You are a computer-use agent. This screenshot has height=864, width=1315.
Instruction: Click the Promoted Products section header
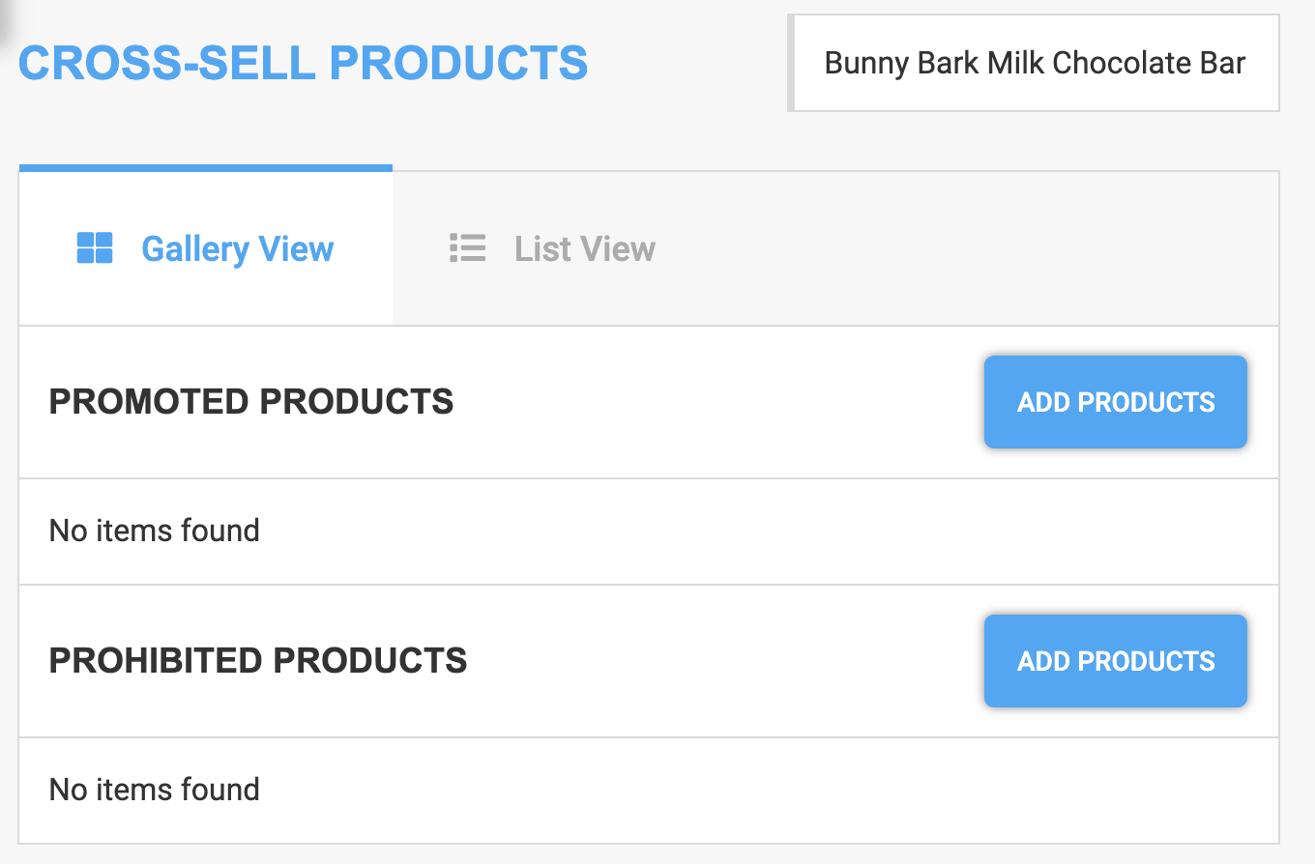pyautogui.click(x=250, y=401)
